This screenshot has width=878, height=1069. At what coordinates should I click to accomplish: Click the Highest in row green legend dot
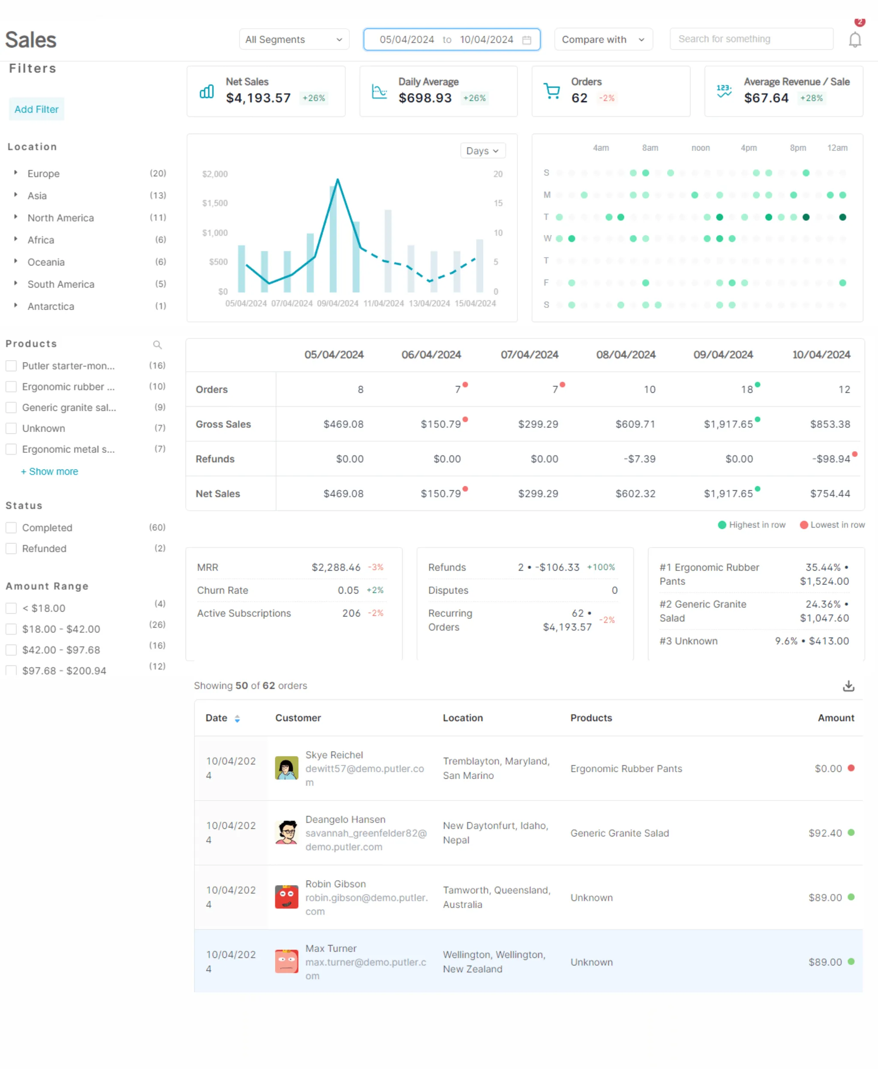coord(722,524)
